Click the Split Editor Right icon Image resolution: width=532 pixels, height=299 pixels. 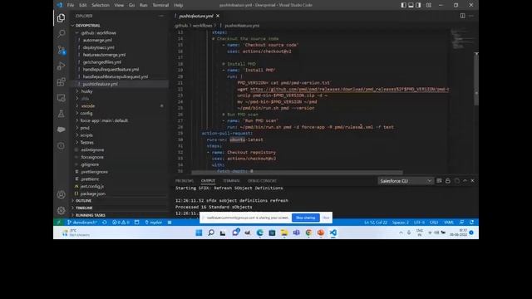(462, 16)
